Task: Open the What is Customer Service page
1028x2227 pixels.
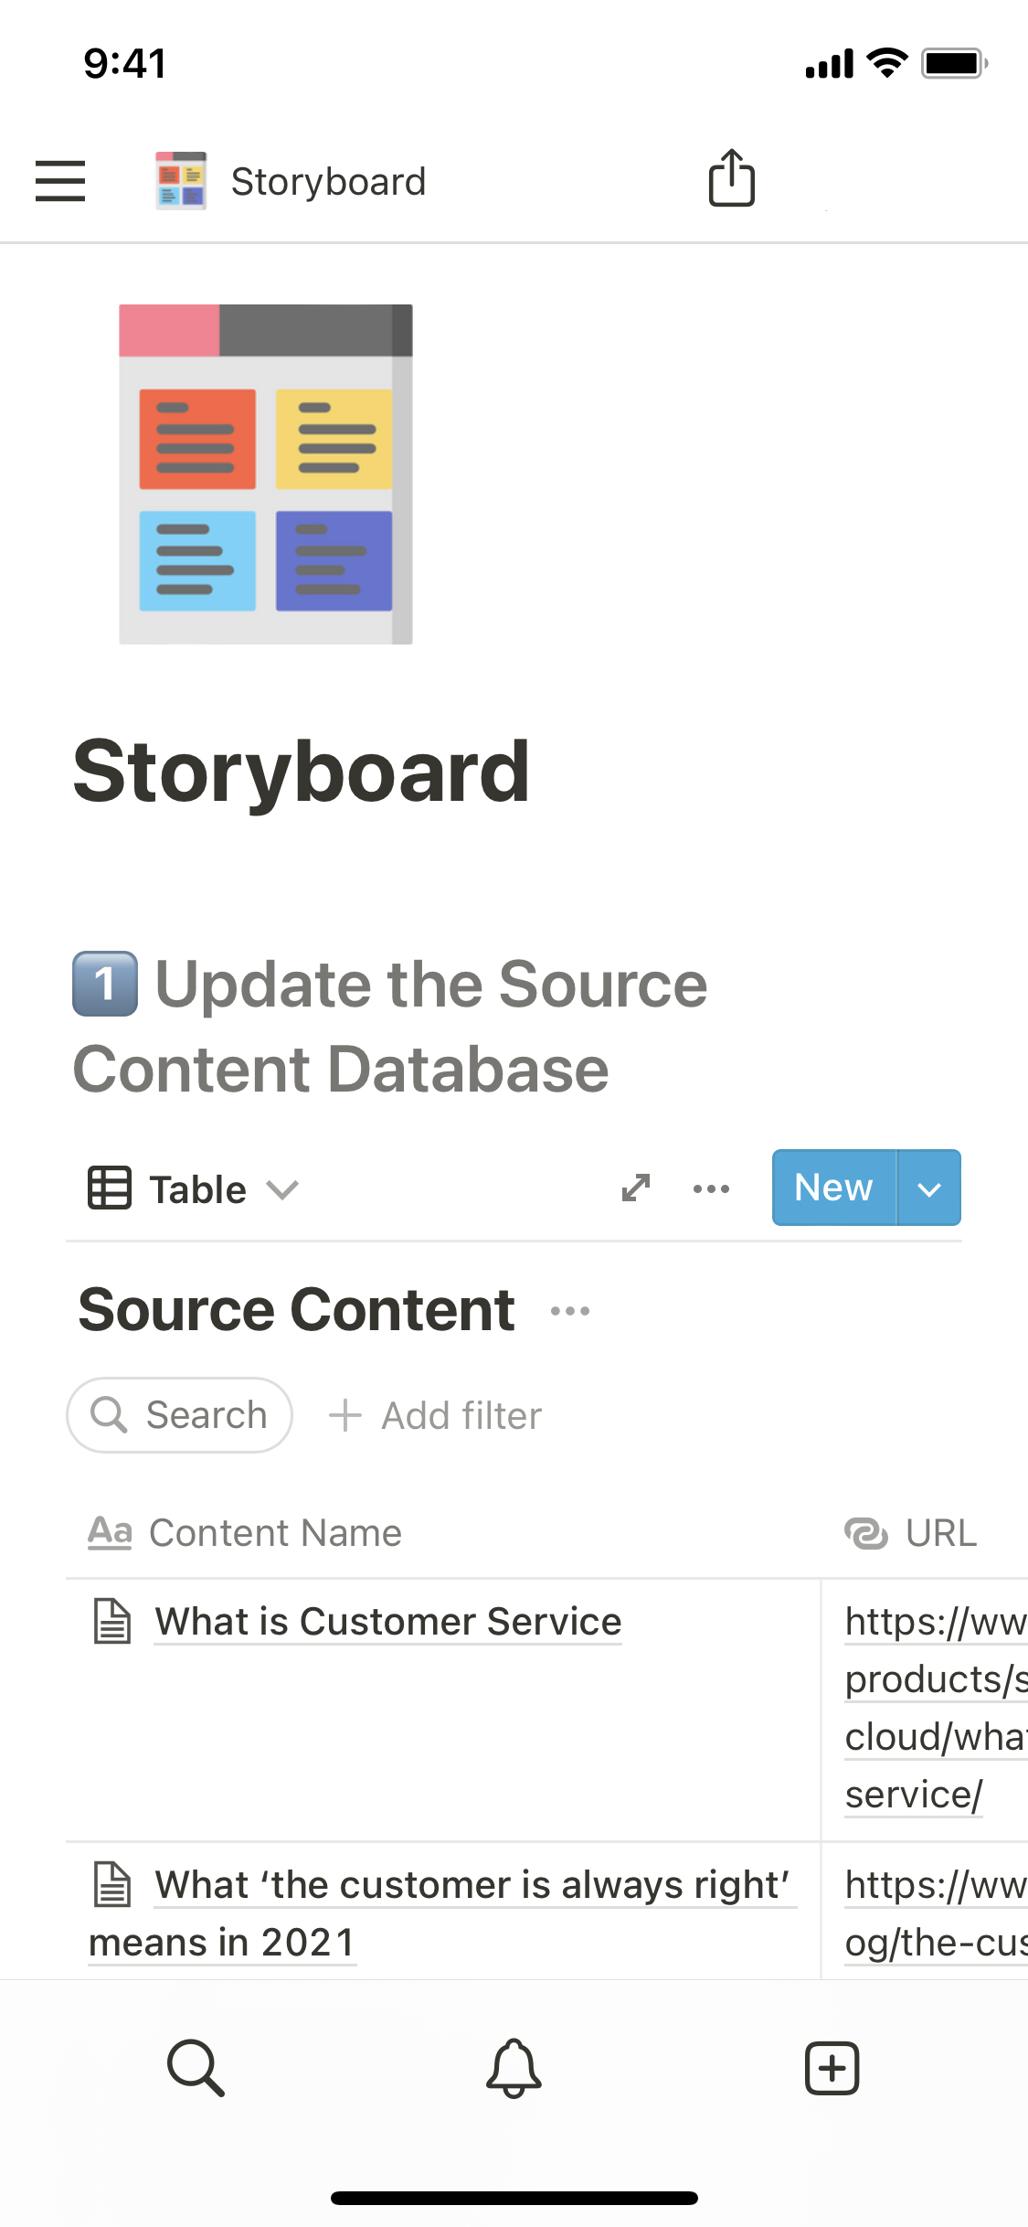Action: pyautogui.click(x=388, y=1622)
